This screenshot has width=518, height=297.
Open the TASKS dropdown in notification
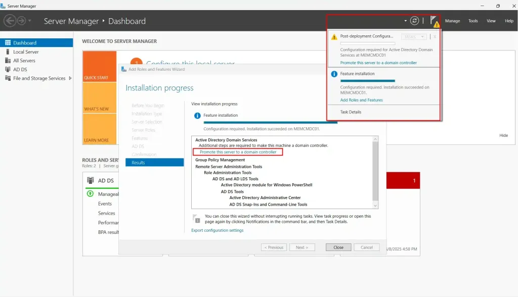tap(414, 37)
